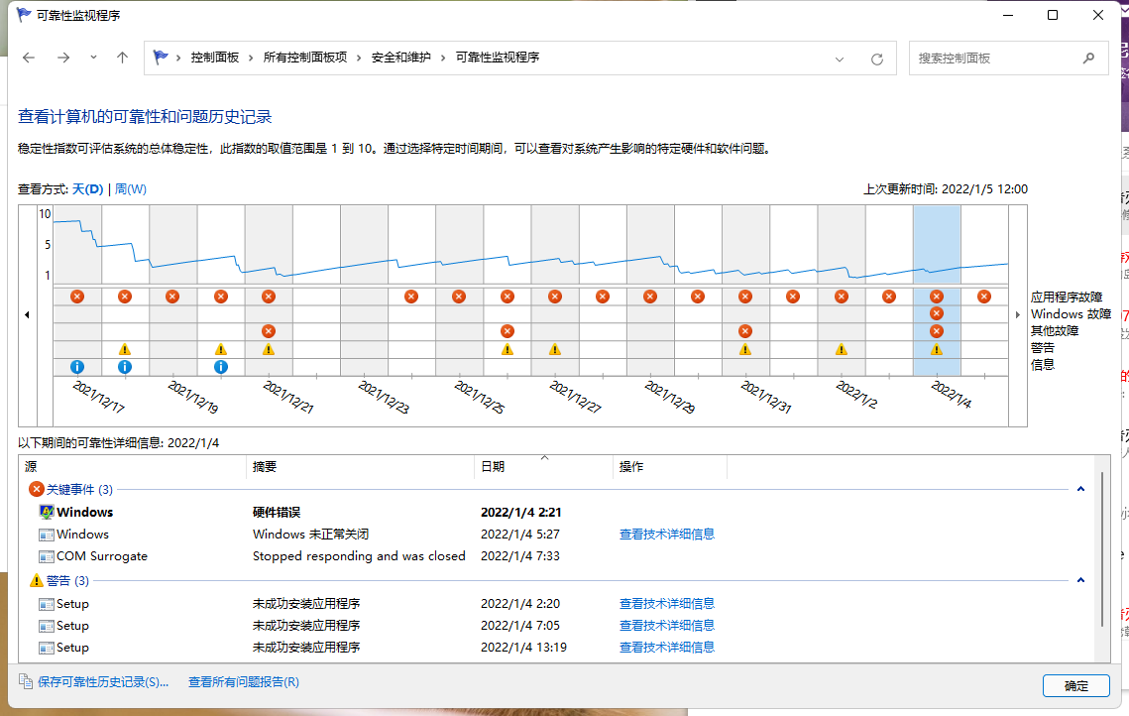This screenshot has width=1129, height=716.
Task: Select information icon on 2021/12/20
Action: click(221, 367)
